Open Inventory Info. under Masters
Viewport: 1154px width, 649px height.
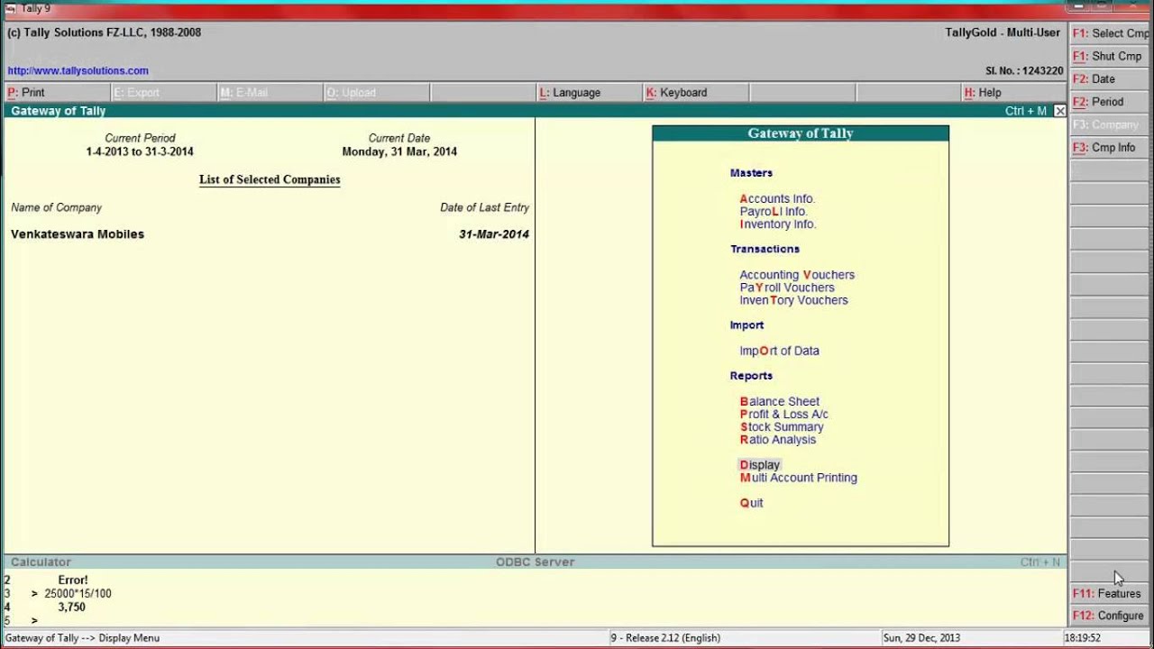778,224
